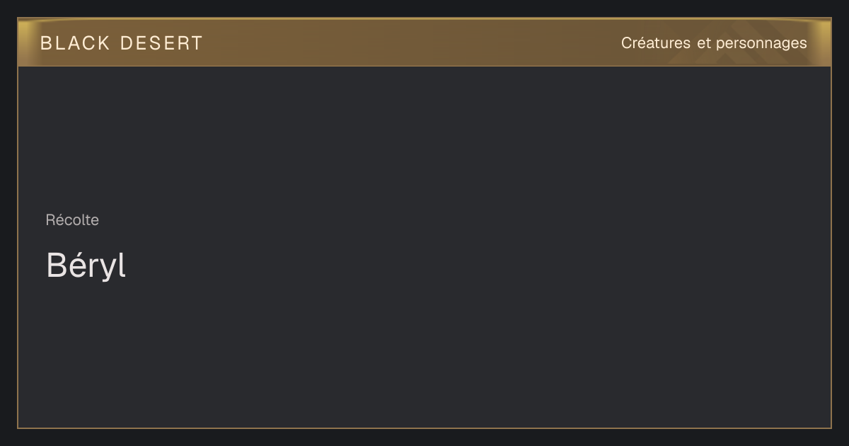Select the Récolte label
This screenshot has width=849, height=446.
(72, 220)
